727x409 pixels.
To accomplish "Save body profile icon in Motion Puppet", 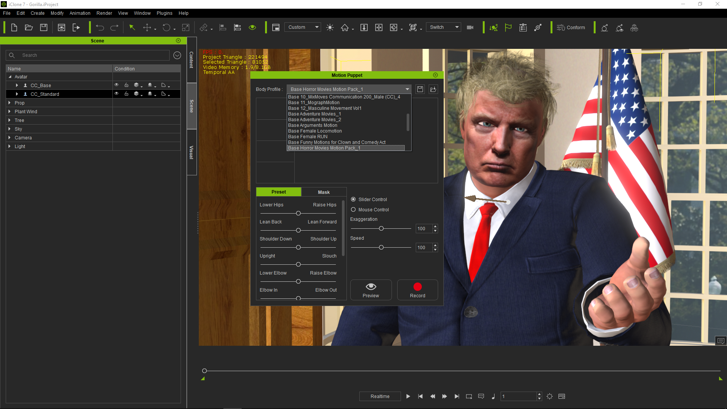I will click(x=420, y=89).
